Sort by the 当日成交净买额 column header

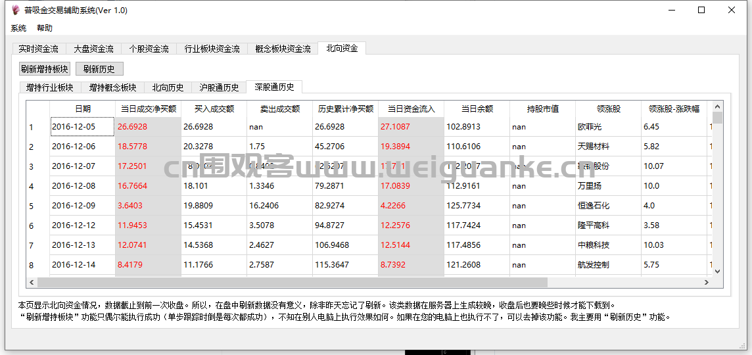click(148, 108)
